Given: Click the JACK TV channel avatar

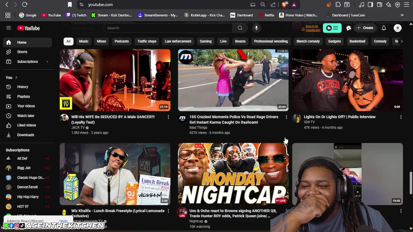Looking at the screenshot, I should [x=64, y=118].
